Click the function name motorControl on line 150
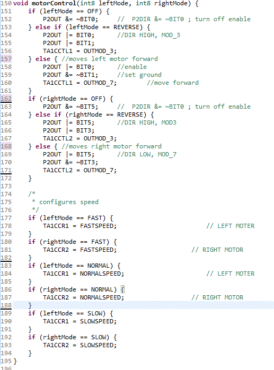The image size is (274, 370). point(54,4)
